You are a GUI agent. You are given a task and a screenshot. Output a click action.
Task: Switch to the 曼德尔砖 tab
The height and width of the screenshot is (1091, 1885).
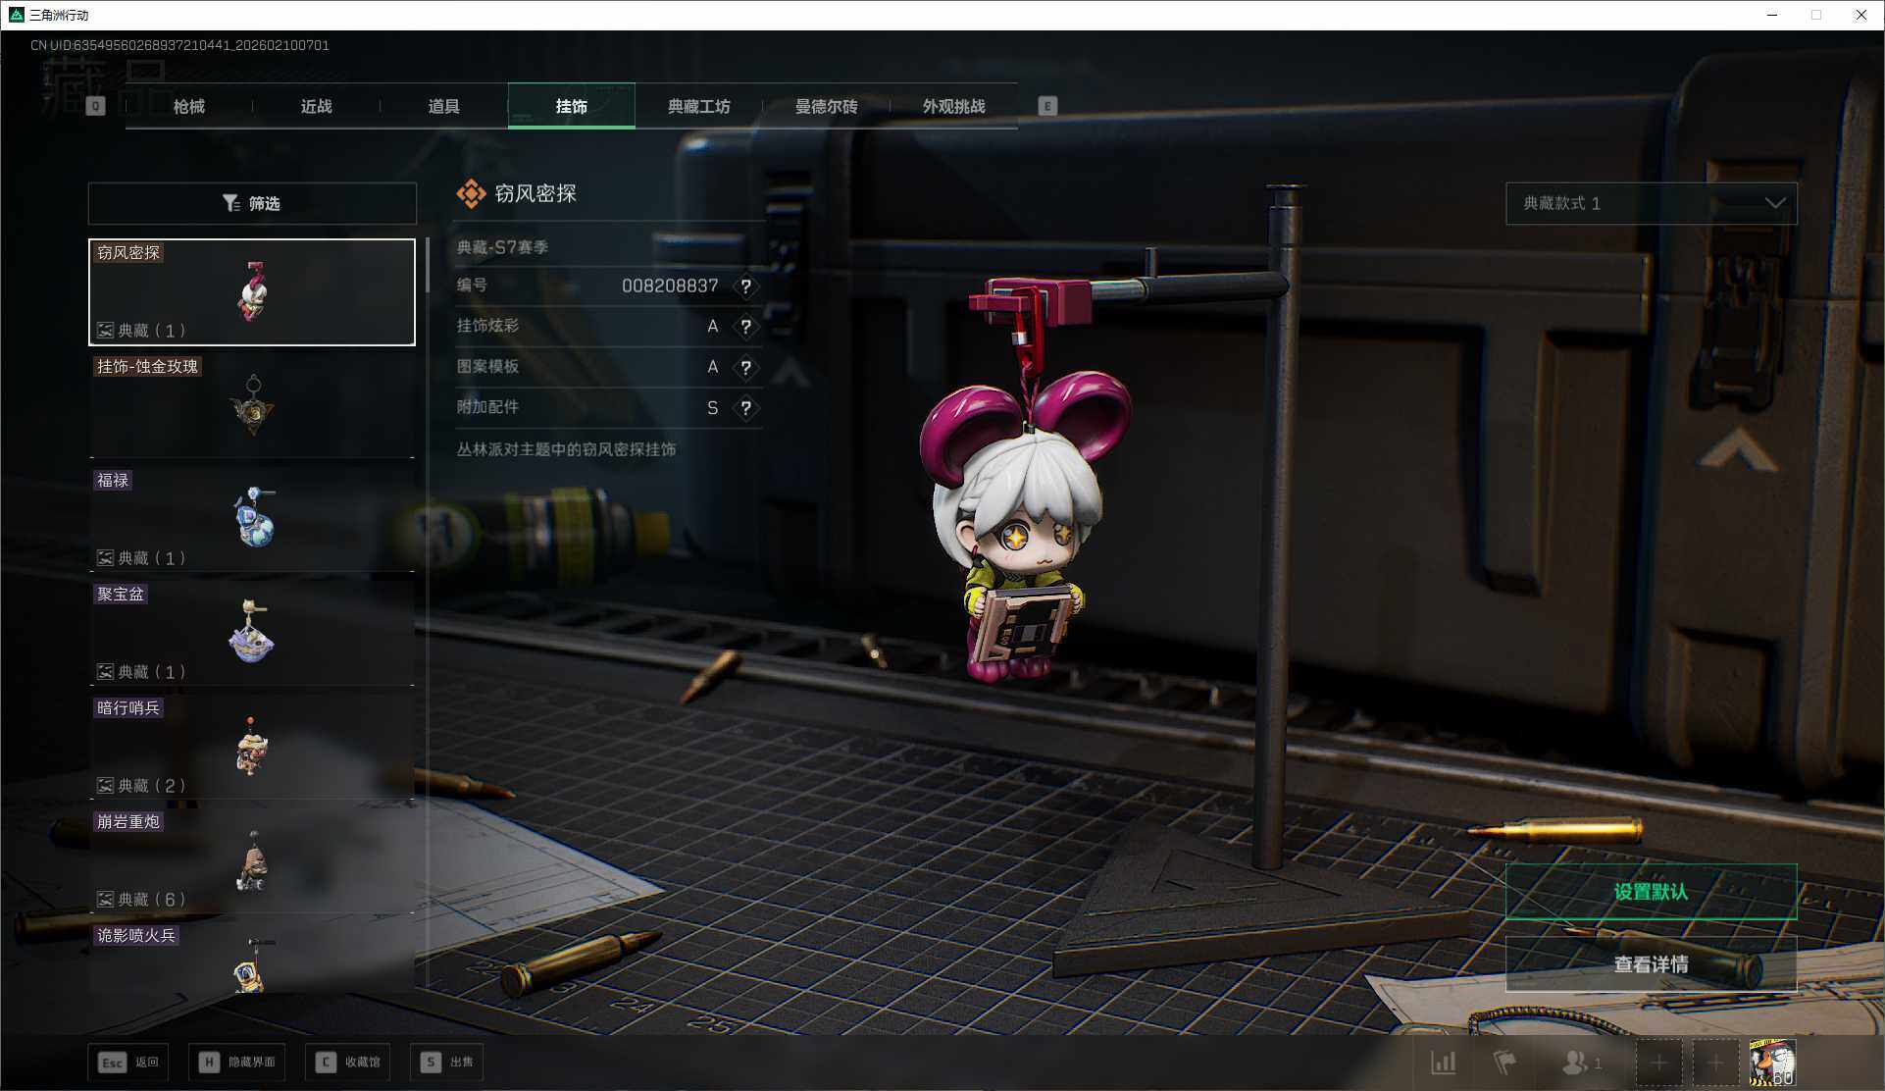826,106
